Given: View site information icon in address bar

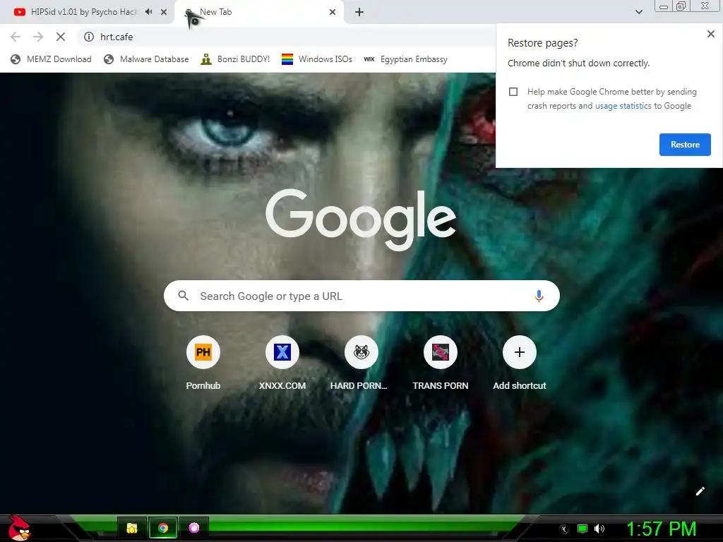Looking at the screenshot, I should pyautogui.click(x=89, y=37).
